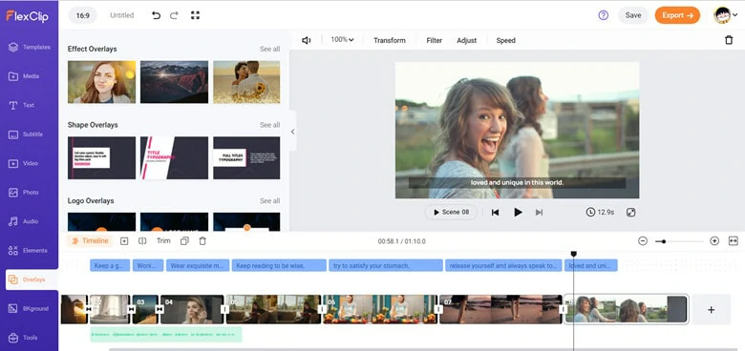
Task: Open the BKground sidebar section
Action: coord(29,309)
